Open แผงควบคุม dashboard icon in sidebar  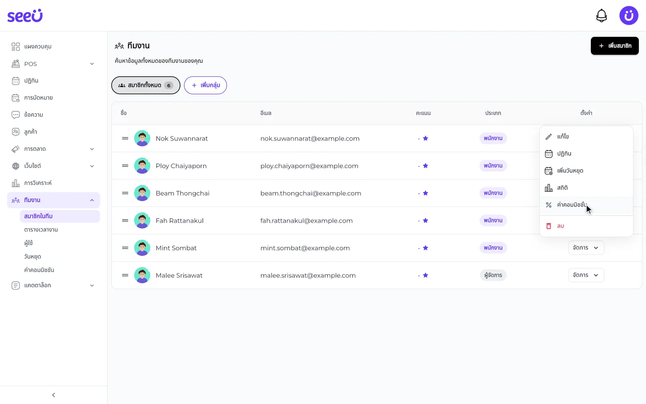pyautogui.click(x=16, y=47)
